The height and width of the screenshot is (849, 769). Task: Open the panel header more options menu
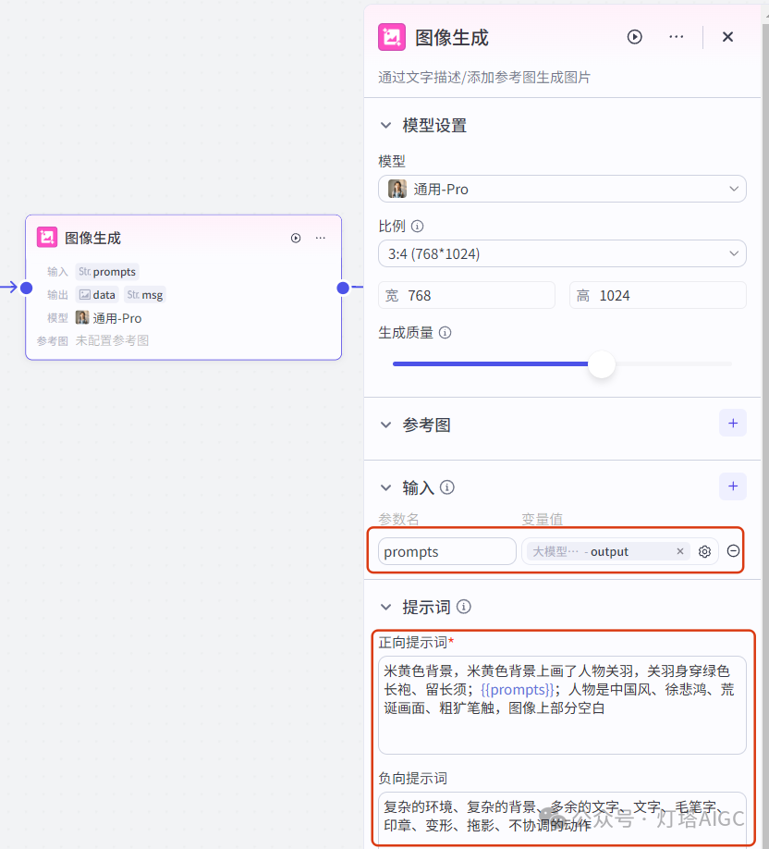(676, 37)
